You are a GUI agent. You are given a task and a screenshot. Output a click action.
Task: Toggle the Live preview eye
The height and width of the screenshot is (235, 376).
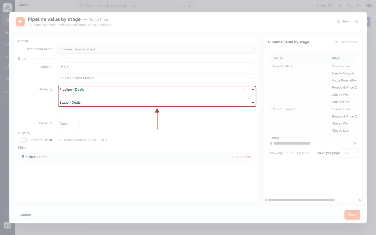pos(336,42)
